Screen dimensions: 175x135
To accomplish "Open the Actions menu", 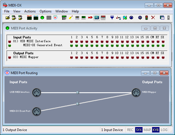I will 30,11.
